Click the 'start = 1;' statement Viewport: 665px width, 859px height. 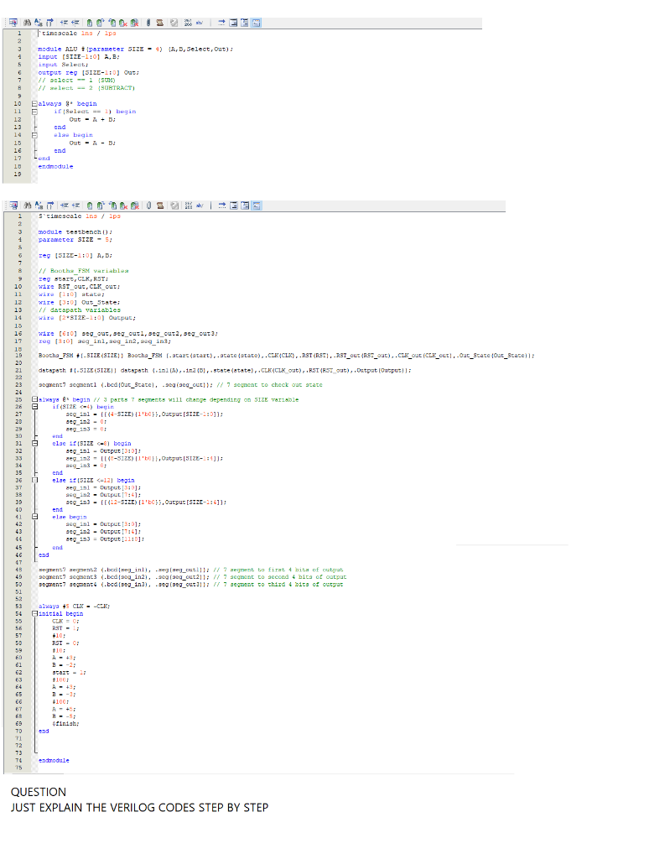pyautogui.click(x=69, y=672)
